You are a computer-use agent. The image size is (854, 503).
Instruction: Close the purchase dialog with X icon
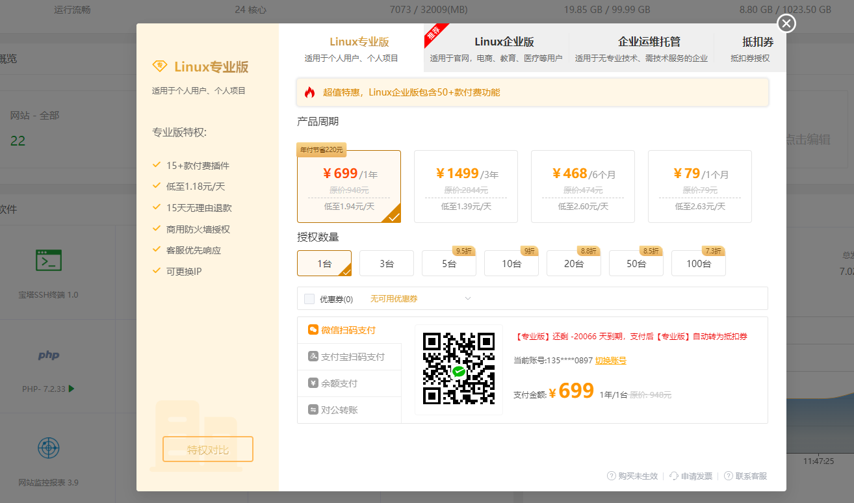[x=786, y=24]
